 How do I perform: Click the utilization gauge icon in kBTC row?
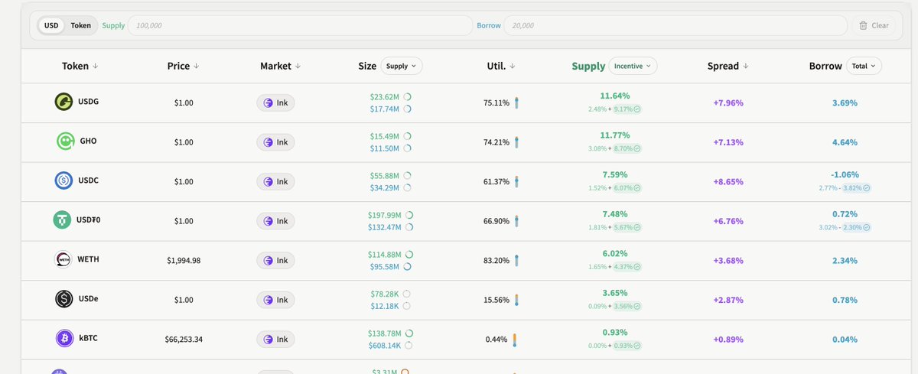(514, 340)
